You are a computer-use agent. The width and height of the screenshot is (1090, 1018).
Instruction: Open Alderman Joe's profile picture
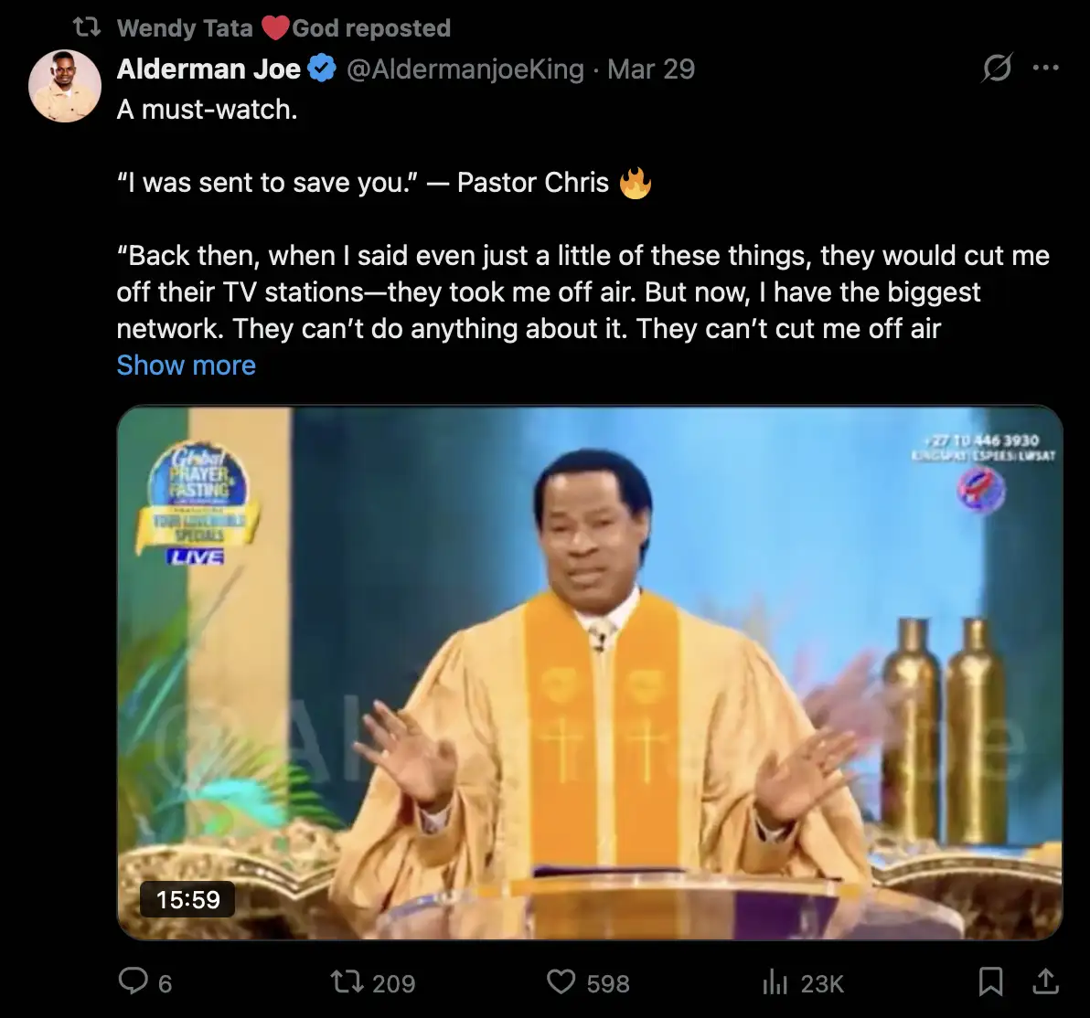pos(65,86)
